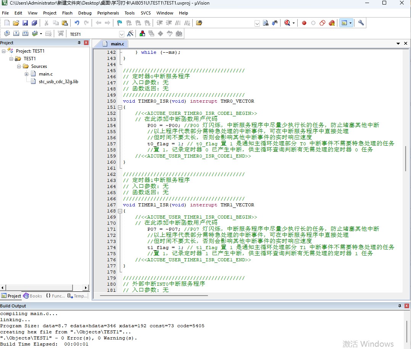Cut selection using the scissors icon
Screen dimensions: 411x349
point(47,23)
